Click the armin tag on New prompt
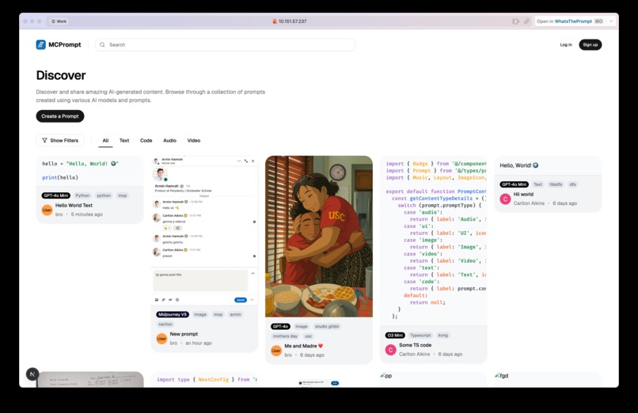638x413 pixels. coord(235,315)
